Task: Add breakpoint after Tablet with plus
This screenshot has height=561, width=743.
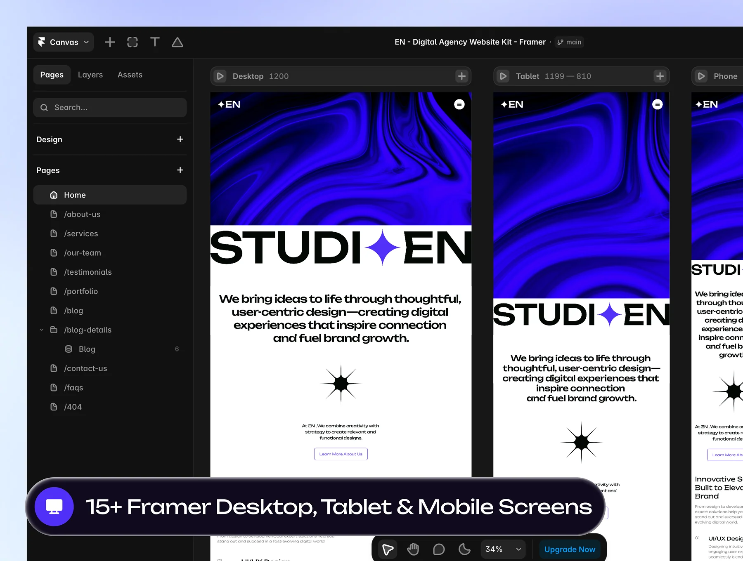Action: 660,76
